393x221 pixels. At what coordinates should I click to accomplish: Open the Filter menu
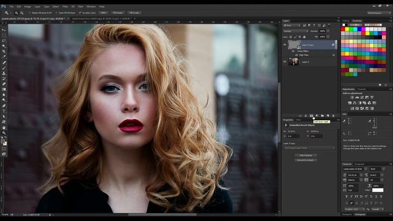click(65, 7)
